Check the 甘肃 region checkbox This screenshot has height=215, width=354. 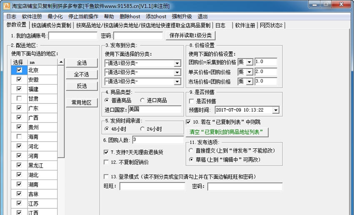tap(19, 98)
